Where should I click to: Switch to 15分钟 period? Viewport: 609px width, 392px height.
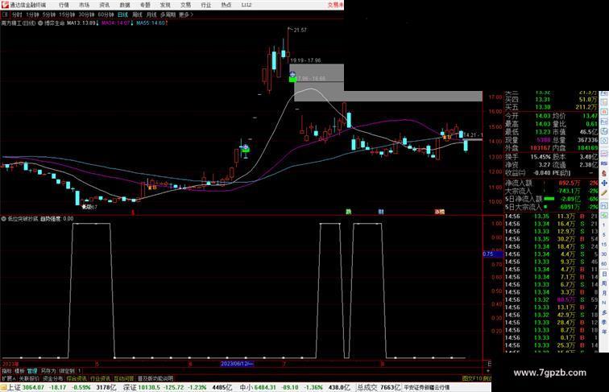point(67,14)
